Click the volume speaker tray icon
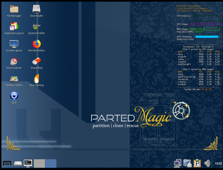Viewport: 223px width, 170px height. pyautogui.click(x=208, y=163)
